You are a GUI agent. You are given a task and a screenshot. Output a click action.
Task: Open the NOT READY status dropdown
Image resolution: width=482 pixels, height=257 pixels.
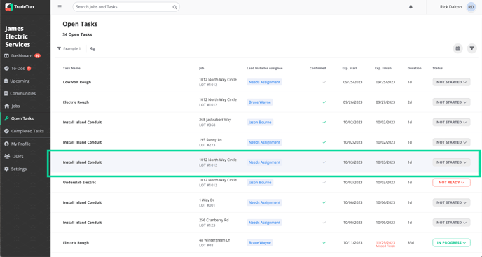(x=451, y=183)
